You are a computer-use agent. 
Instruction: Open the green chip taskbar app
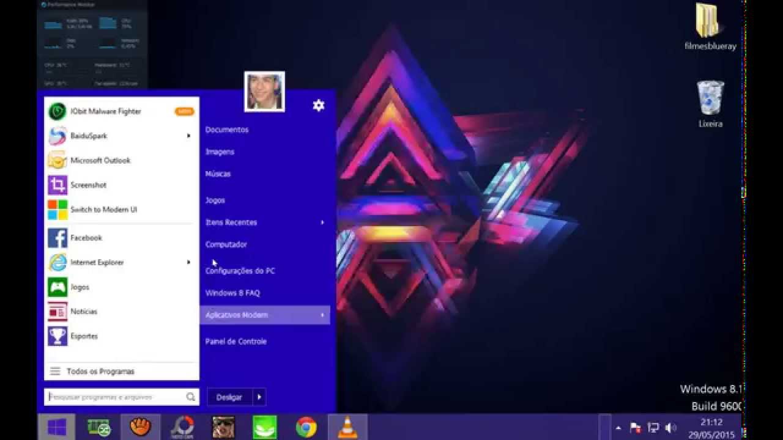click(x=98, y=427)
